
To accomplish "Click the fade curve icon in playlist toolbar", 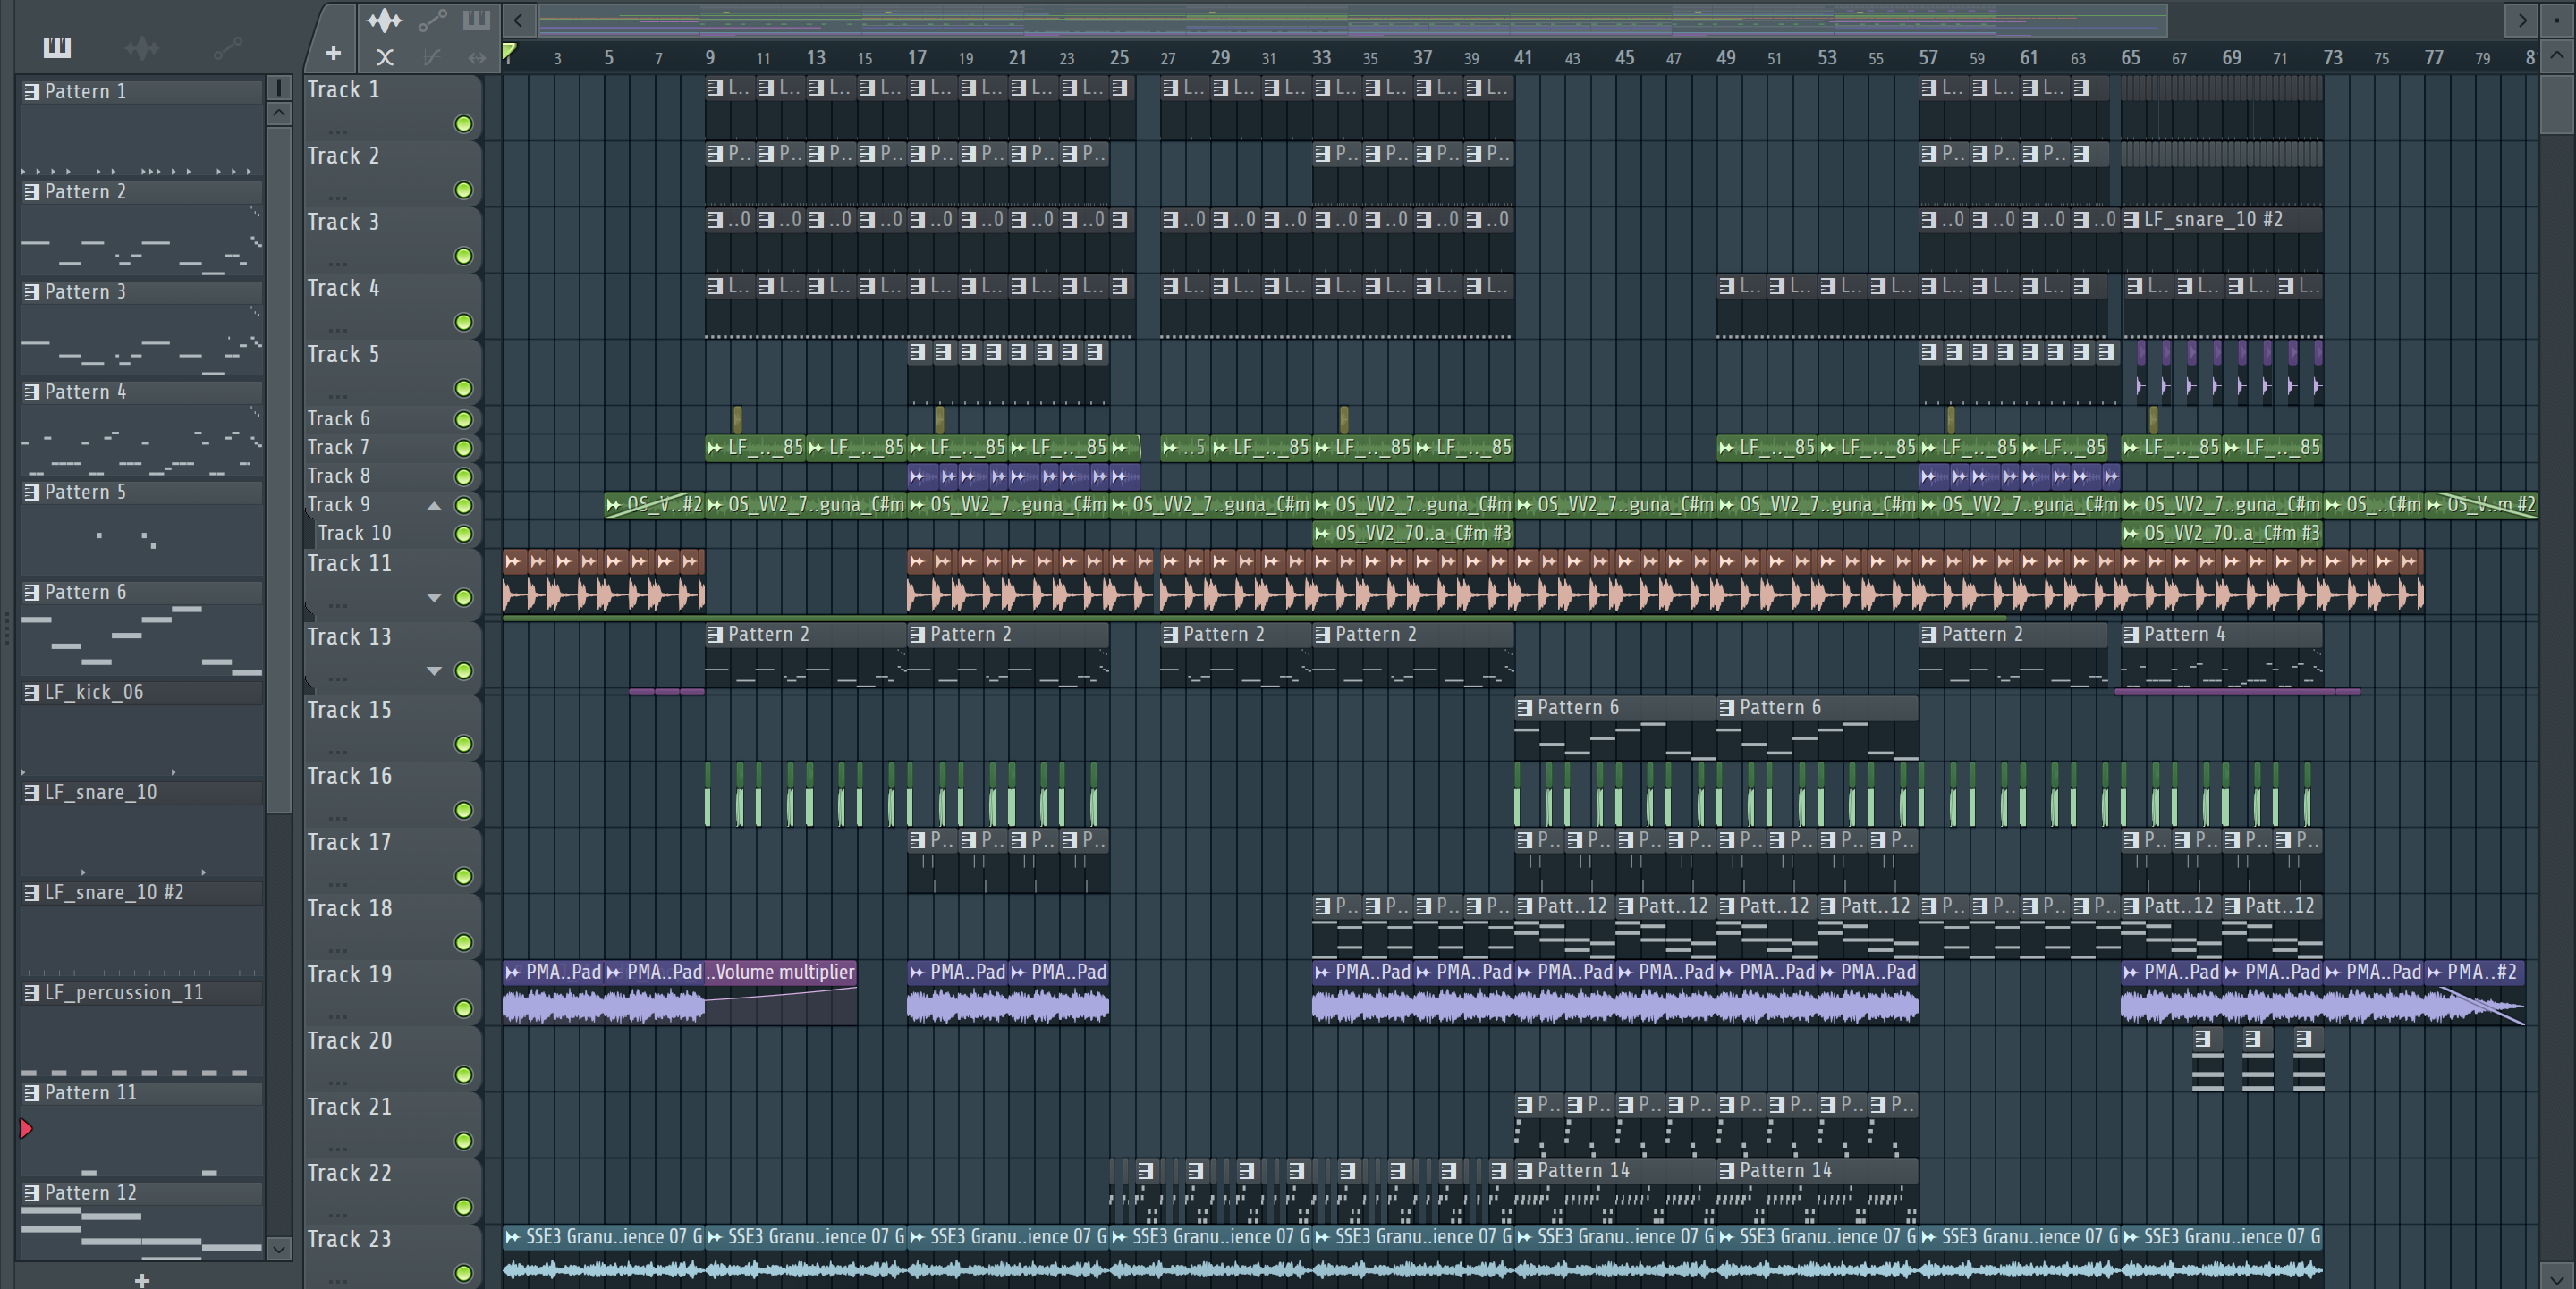I will click(431, 57).
